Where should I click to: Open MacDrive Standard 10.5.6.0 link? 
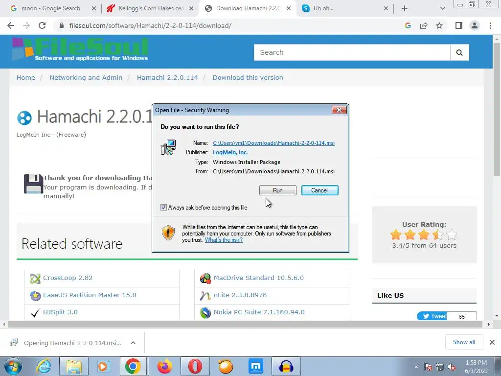click(258, 278)
